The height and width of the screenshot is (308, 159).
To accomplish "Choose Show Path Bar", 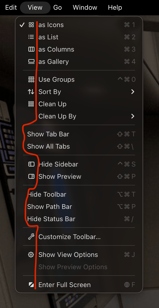I will pos(50,207).
